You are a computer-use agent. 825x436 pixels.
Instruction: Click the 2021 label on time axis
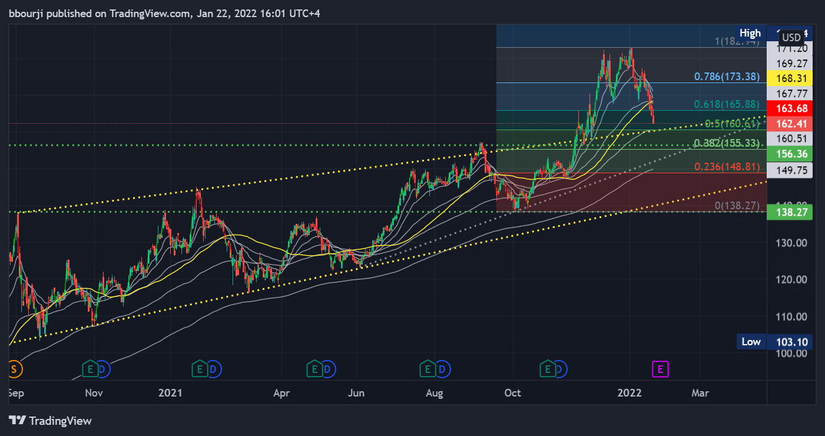171,392
